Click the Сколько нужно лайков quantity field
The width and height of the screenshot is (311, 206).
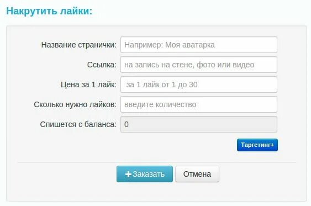point(199,104)
